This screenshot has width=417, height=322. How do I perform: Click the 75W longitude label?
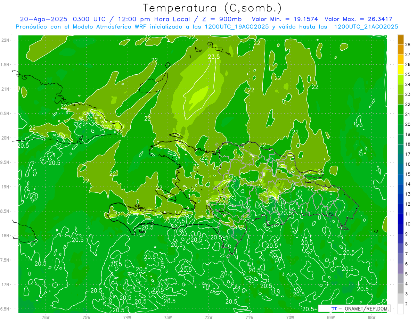(87, 317)
